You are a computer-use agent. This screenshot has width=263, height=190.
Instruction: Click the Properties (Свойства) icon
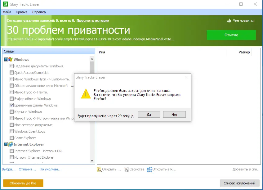point(126,170)
